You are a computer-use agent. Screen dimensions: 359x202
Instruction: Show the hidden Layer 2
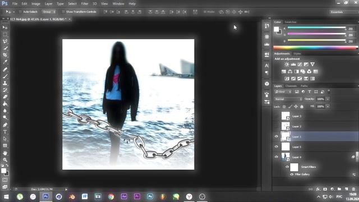[277, 126]
